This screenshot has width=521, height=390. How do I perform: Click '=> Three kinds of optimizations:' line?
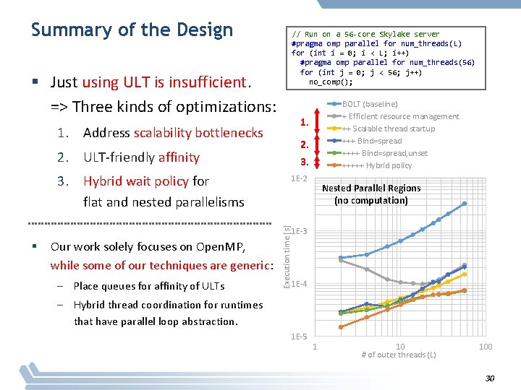pyautogui.click(x=164, y=107)
